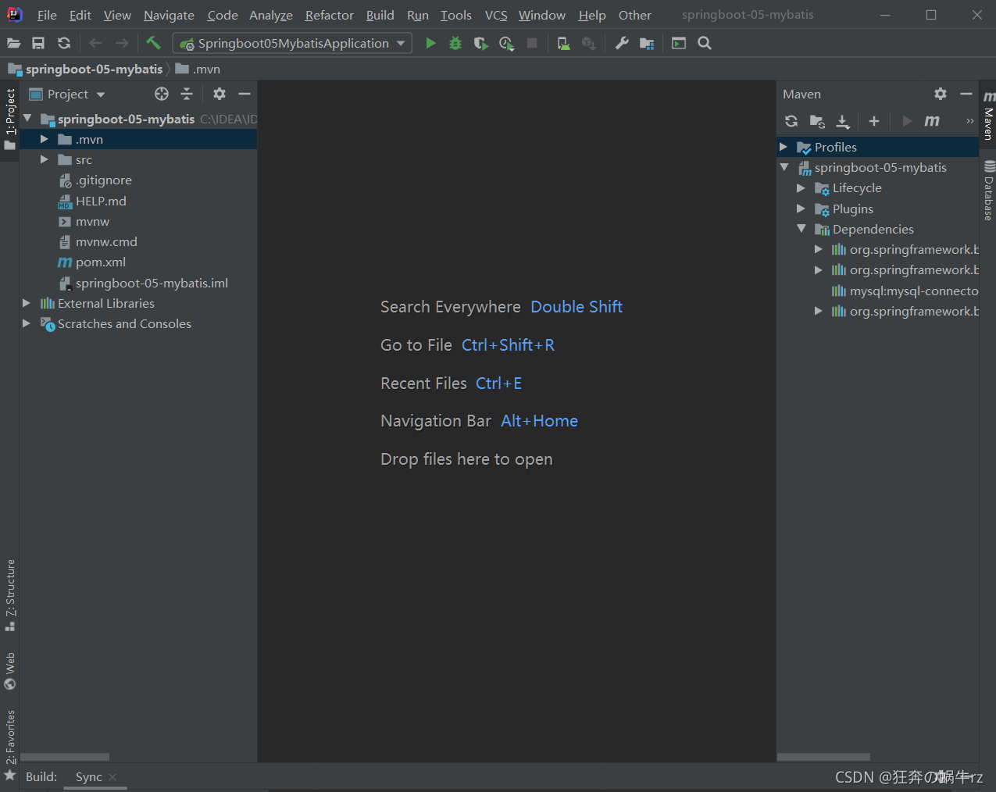Open Project Structure icon in toolbar
This screenshot has width=996, height=792.
pos(647,44)
